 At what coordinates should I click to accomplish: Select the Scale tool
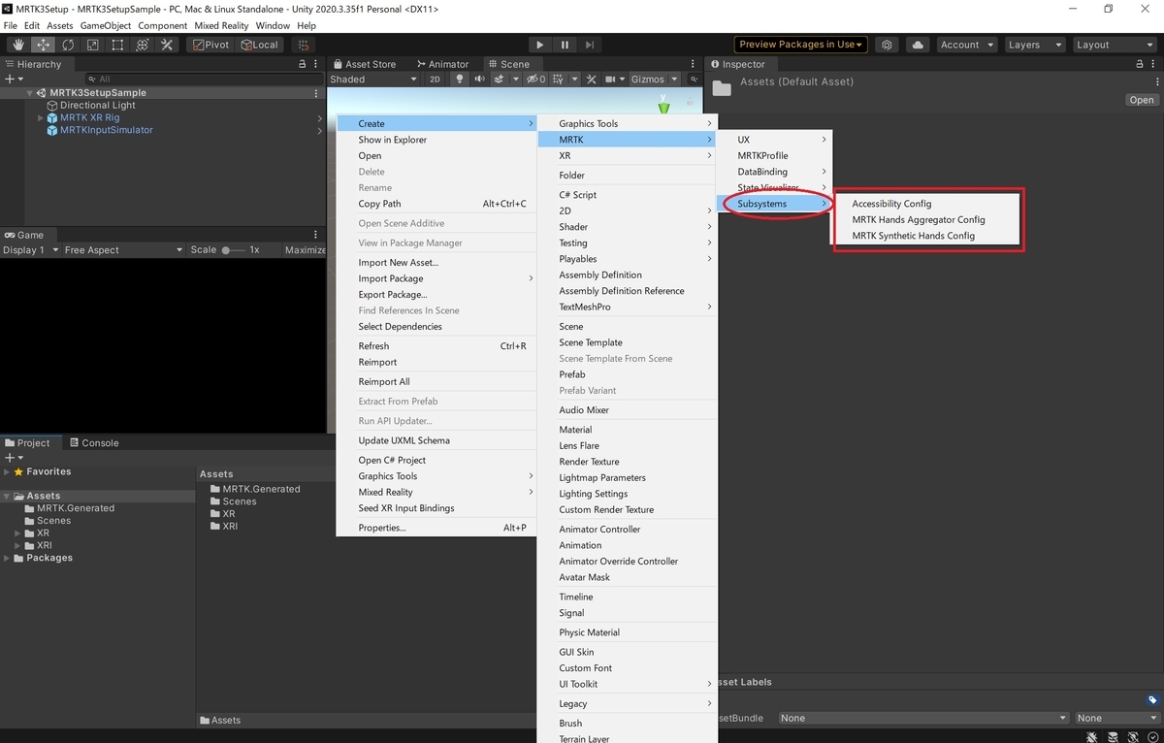tap(93, 45)
